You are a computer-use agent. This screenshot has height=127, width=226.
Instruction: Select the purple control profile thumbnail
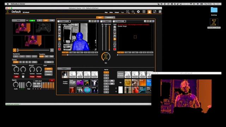pyautogui.click(x=80, y=83)
